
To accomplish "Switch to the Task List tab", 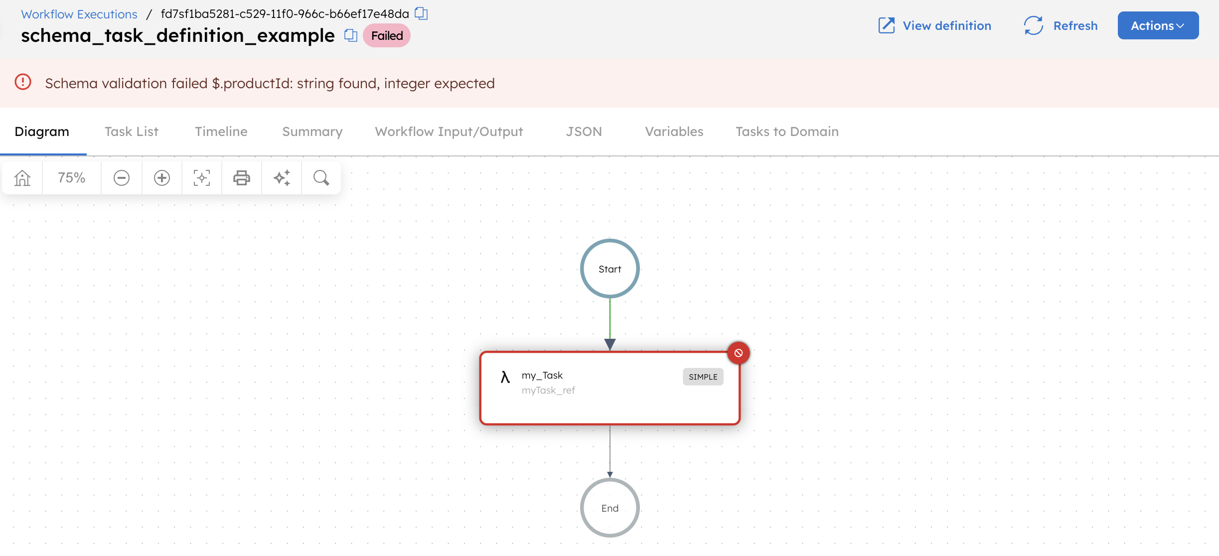I will click(x=131, y=131).
